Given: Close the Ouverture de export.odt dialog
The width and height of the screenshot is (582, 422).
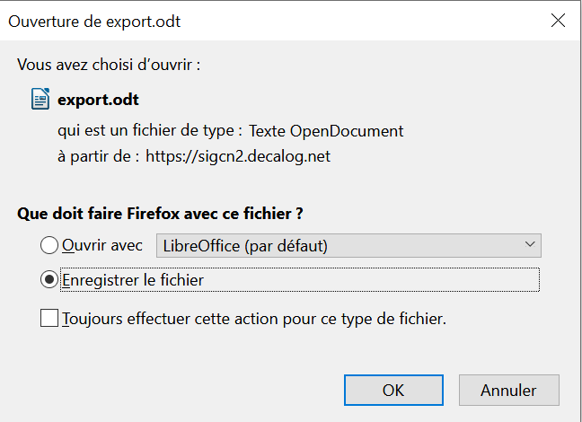Looking at the screenshot, I should click(558, 21).
